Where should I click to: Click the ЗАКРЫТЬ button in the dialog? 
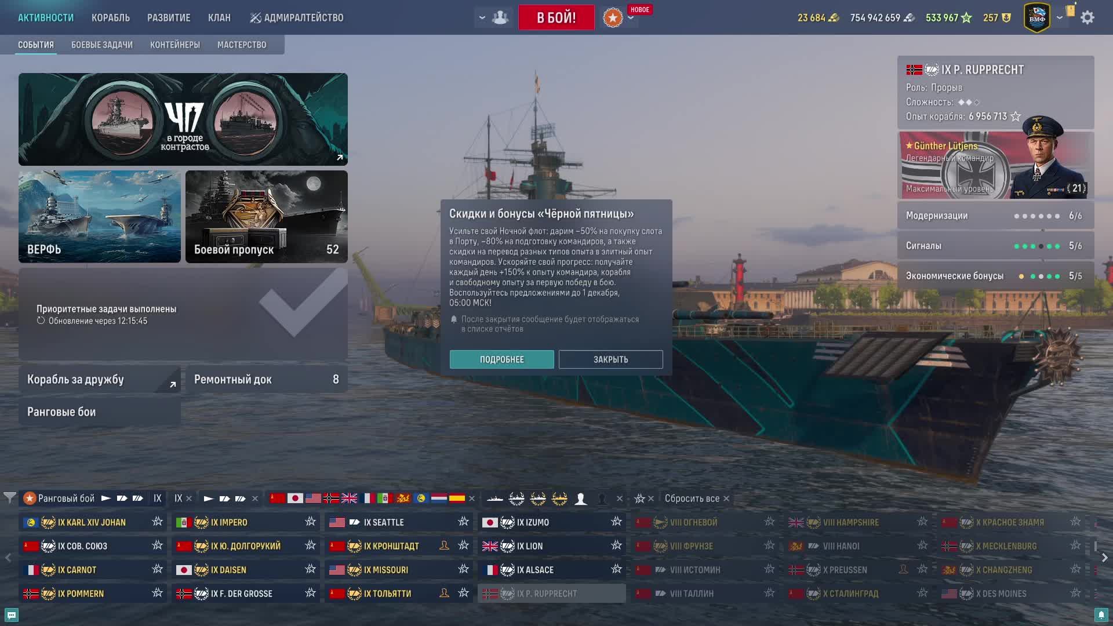point(610,359)
